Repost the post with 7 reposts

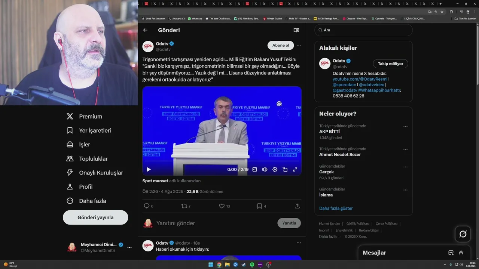pyautogui.click(x=184, y=206)
